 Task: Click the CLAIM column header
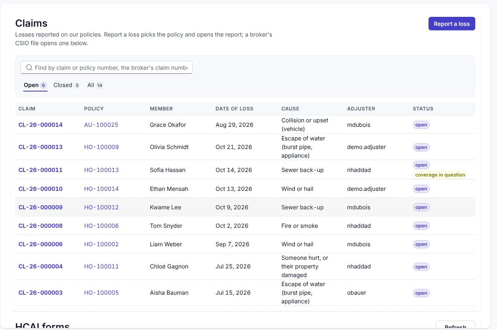point(27,109)
